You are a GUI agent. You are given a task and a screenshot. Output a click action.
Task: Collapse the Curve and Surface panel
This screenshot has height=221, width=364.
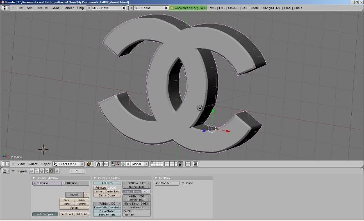pos(95,178)
